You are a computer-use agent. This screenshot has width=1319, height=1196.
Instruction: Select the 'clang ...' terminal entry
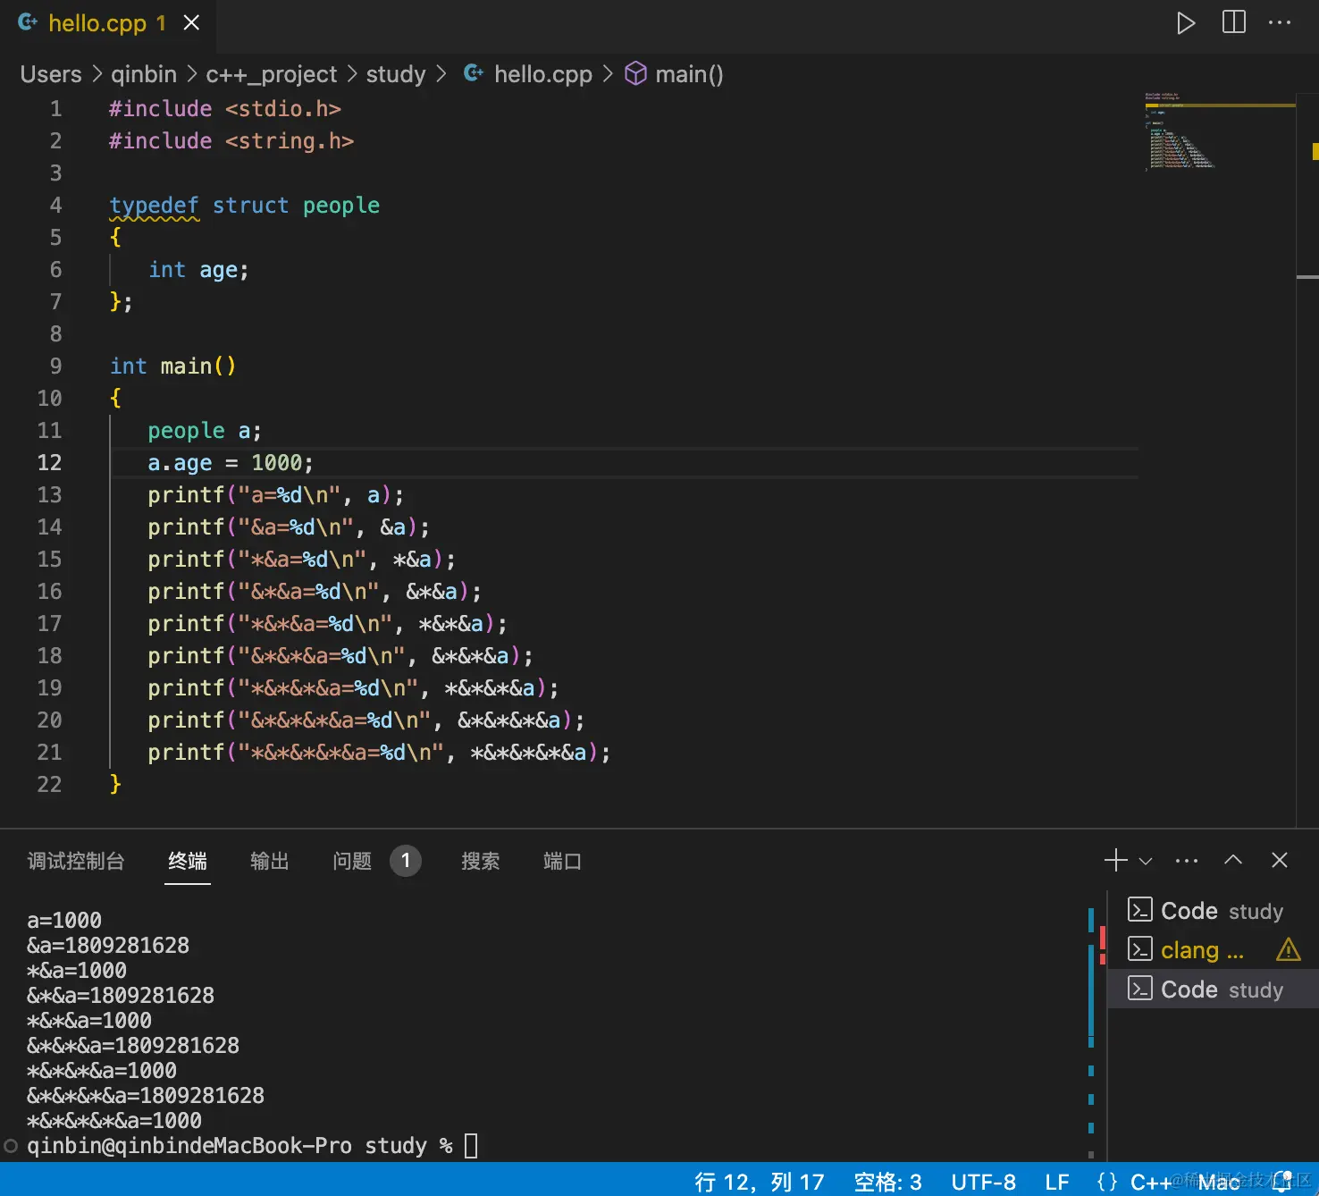tap(1214, 949)
